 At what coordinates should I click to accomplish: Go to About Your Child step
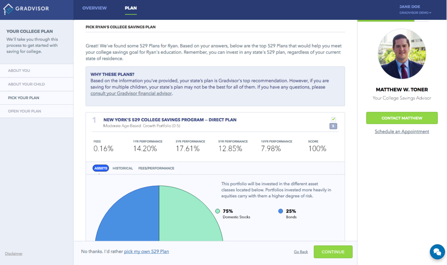[x=37, y=84]
